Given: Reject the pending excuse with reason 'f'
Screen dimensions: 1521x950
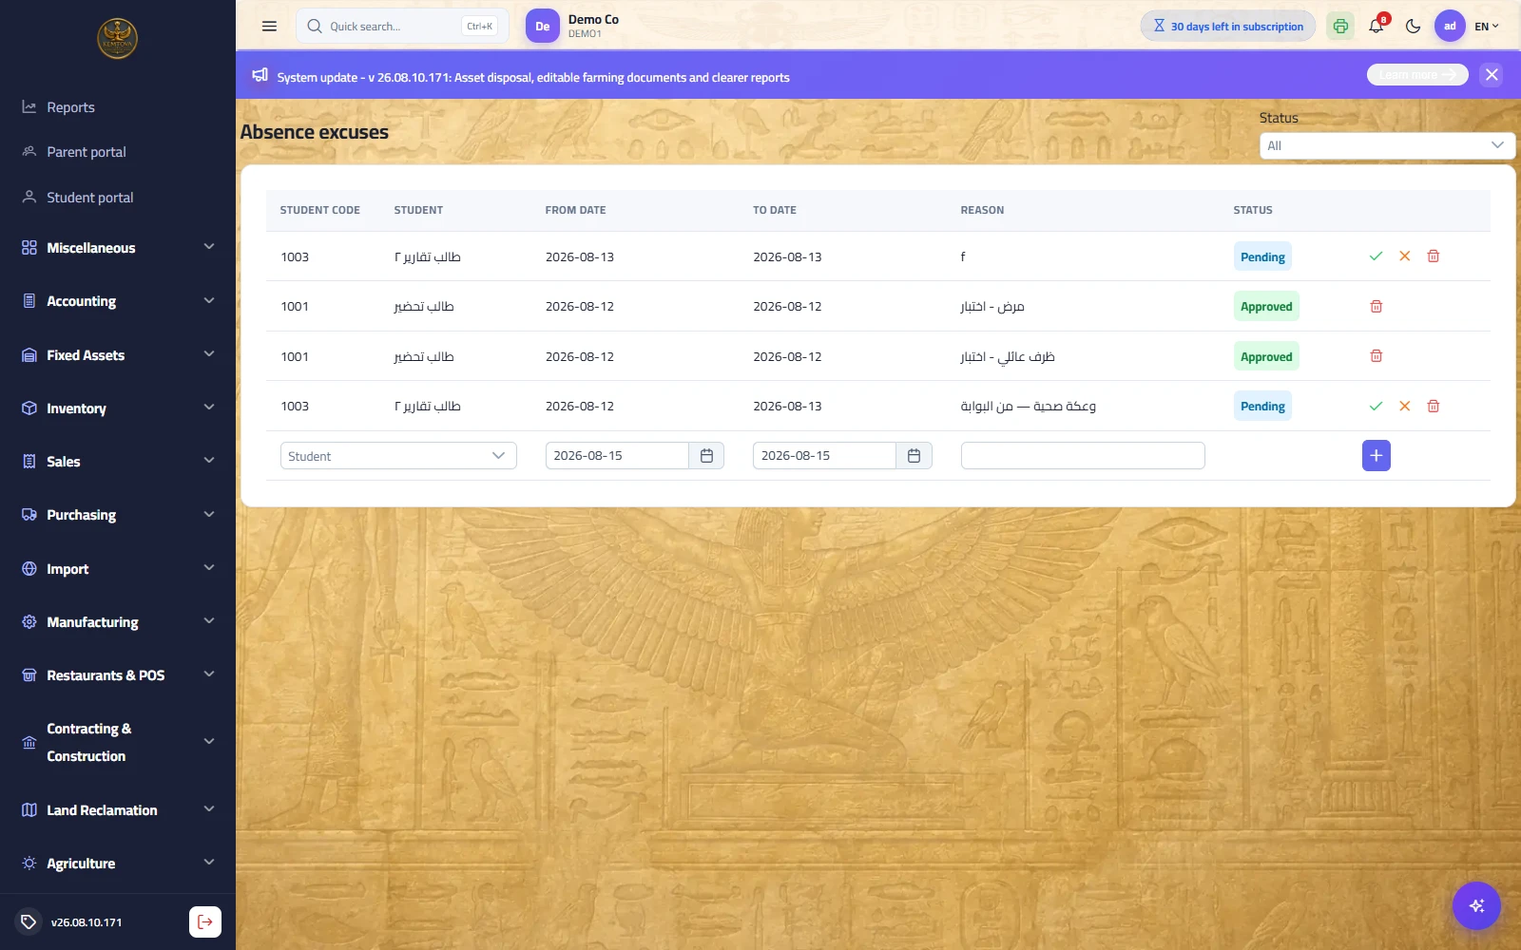Looking at the screenshot, I should coord(1404,256).
